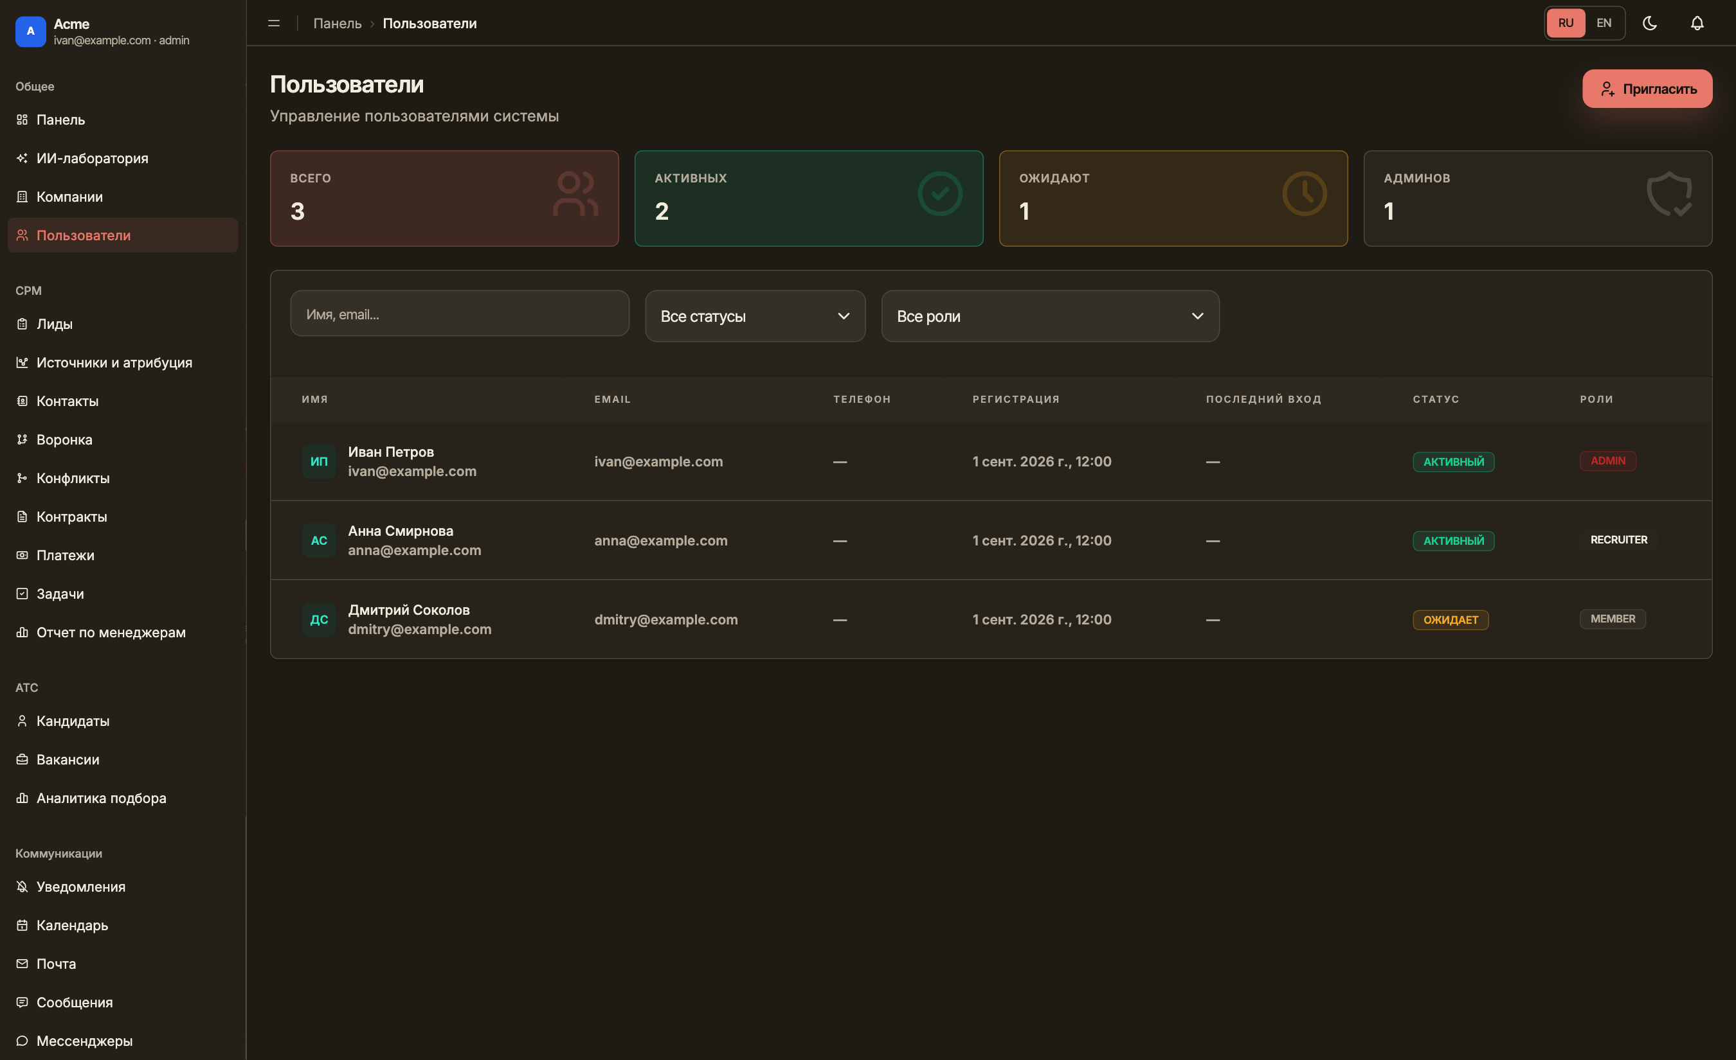Click the Календарь calendar icon
The width and height of the screenshot is (1736, 1060).
[23, 925]
